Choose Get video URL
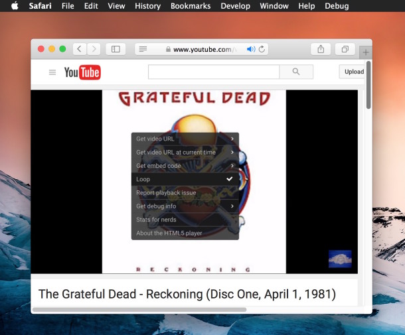Screen dimensions: 405x335 (x=185, y=139)
